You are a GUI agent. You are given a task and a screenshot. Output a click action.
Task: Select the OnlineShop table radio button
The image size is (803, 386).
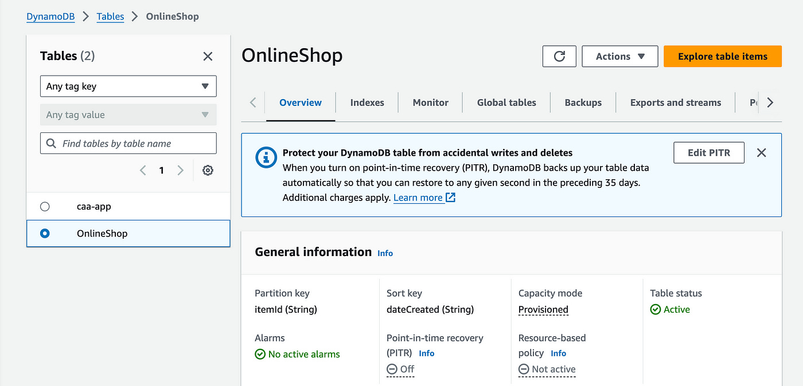pos(45,233)
